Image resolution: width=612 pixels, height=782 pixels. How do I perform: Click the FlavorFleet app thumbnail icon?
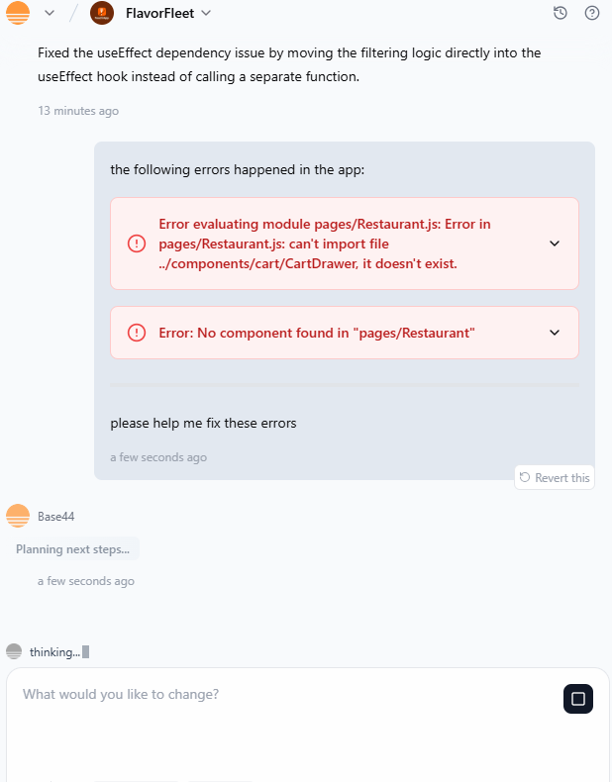101,13
